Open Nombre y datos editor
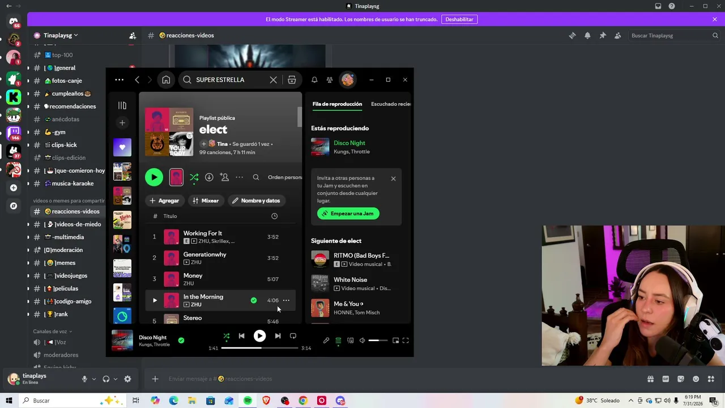 (x=256, y=201)
